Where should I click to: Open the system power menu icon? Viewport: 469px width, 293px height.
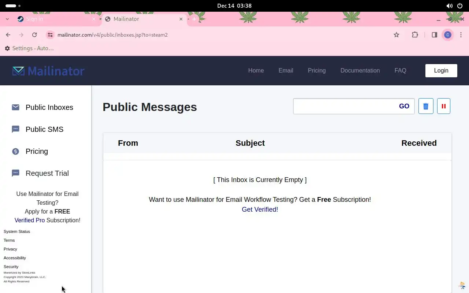click(x=460, y=6)
